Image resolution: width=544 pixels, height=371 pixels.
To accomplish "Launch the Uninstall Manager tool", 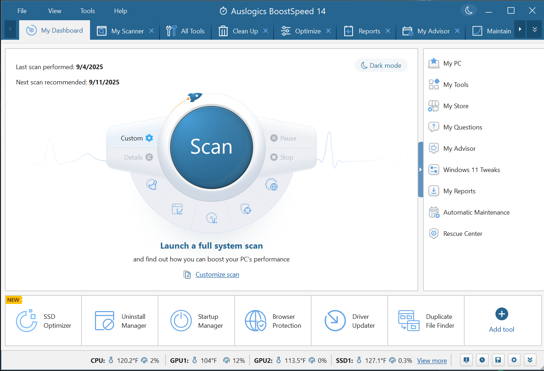I will 120,321.
